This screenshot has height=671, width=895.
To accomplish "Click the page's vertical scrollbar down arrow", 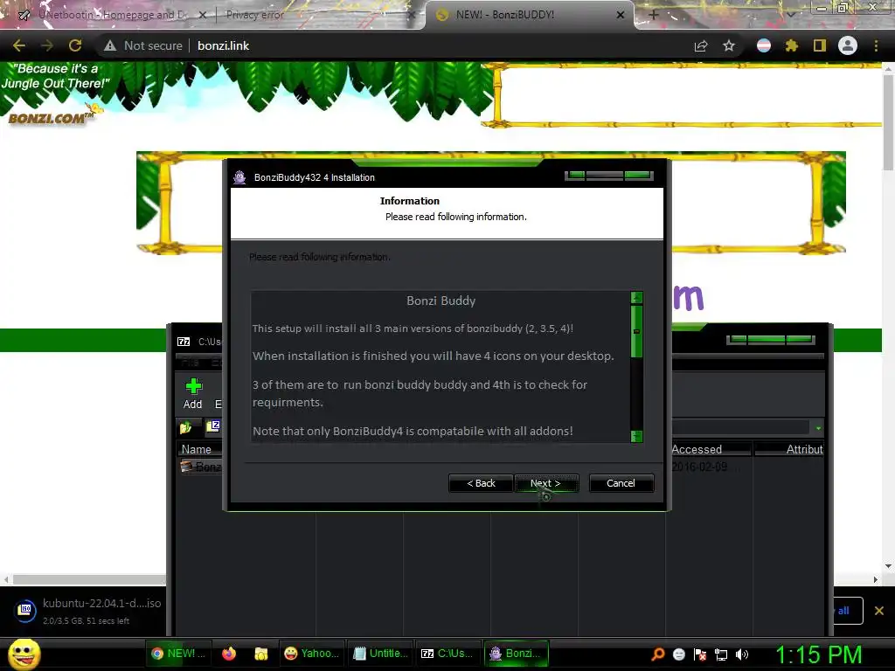I will [x=888, y=566].
